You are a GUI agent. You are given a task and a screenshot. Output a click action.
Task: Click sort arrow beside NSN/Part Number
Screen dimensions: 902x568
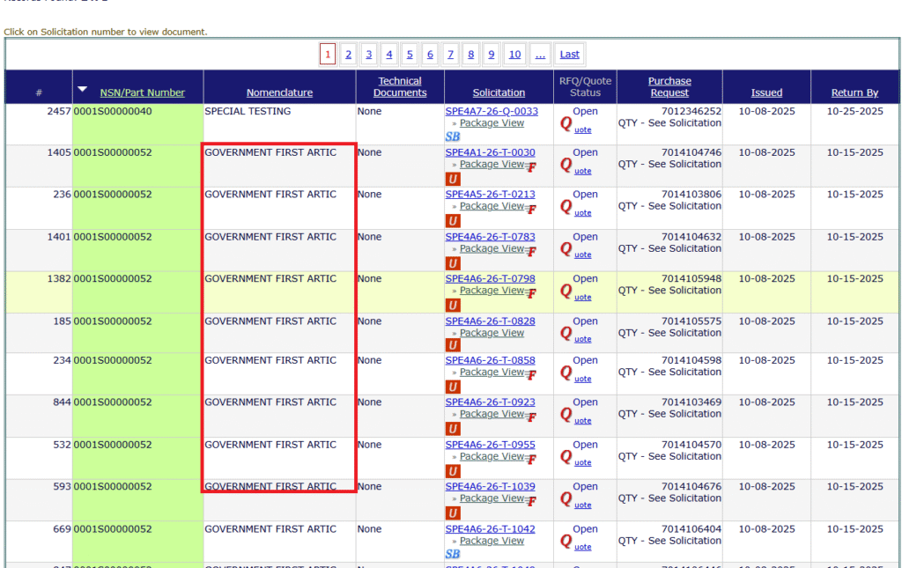83,89
